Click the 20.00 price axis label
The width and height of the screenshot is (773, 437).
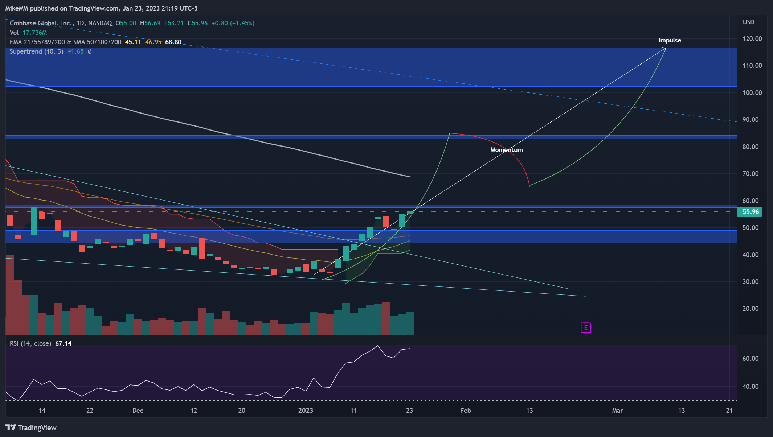tap(750, 309)
